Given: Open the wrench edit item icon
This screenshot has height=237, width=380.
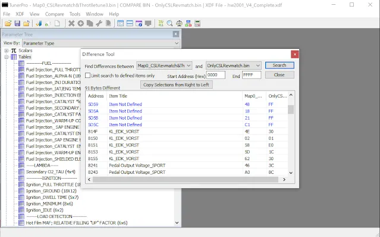Looking at the screenshot, I should click(x=99, y=23).
